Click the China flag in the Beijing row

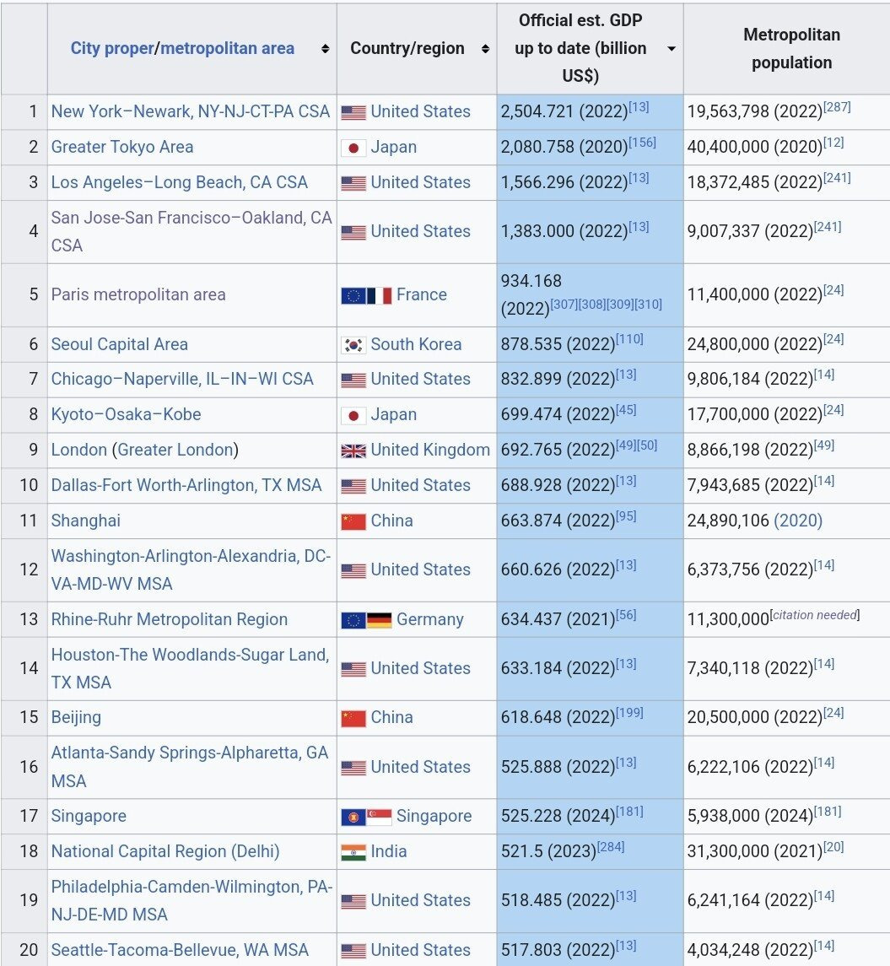353,718
